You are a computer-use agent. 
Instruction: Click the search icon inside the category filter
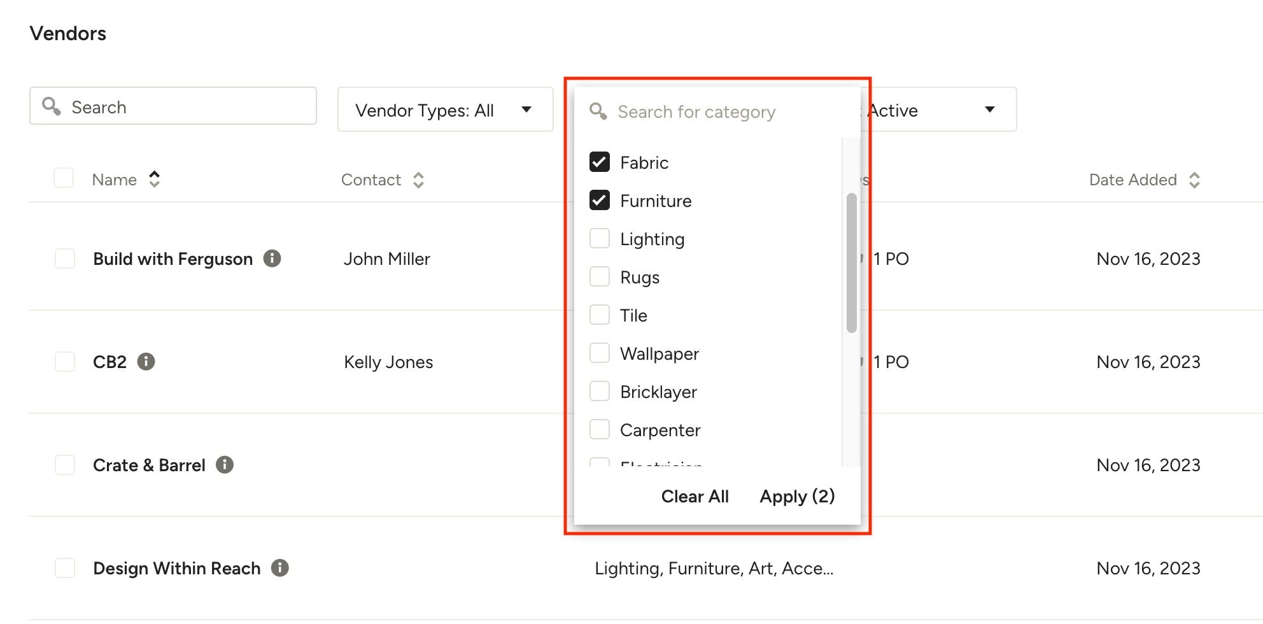click(x=597, y=111)
